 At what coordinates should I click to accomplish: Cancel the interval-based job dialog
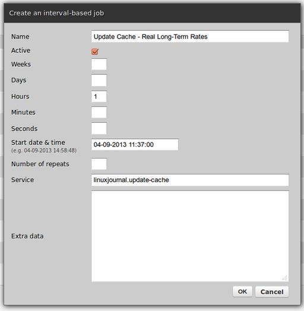272,292
